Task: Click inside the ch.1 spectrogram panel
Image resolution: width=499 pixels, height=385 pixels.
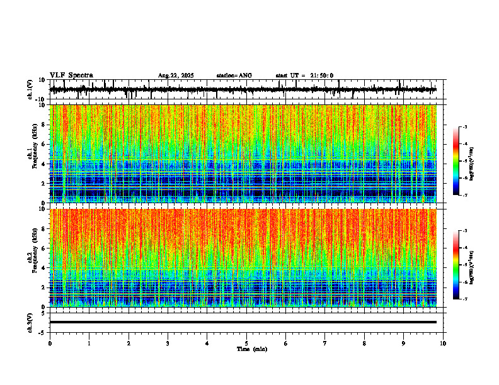Action: [x=243, y=153]
